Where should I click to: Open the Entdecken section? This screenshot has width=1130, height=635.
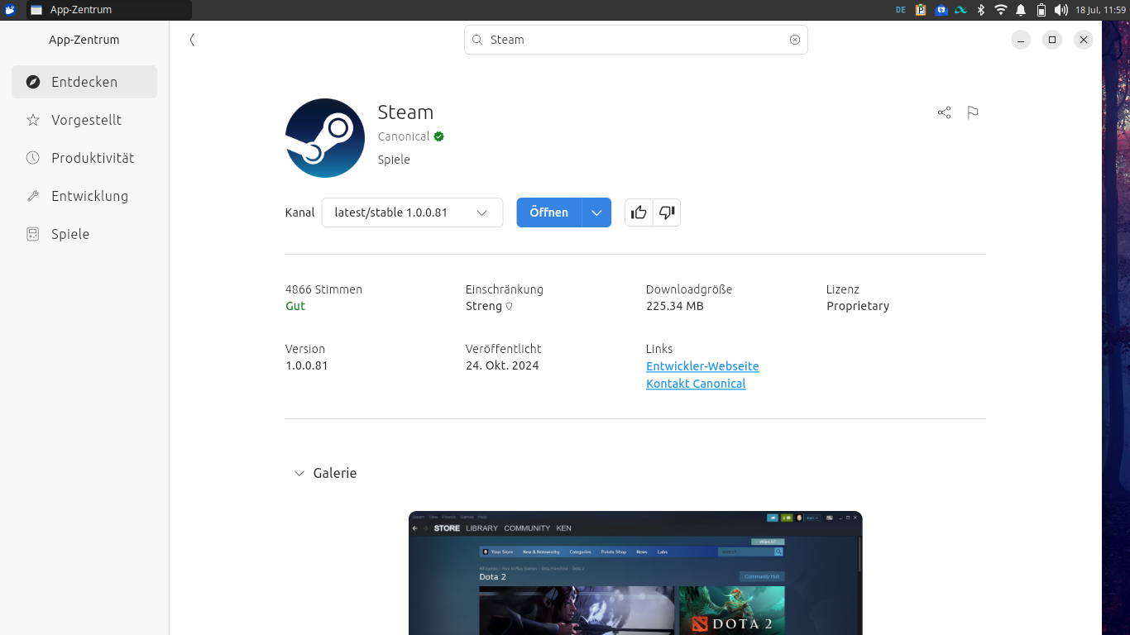[84, 82]
